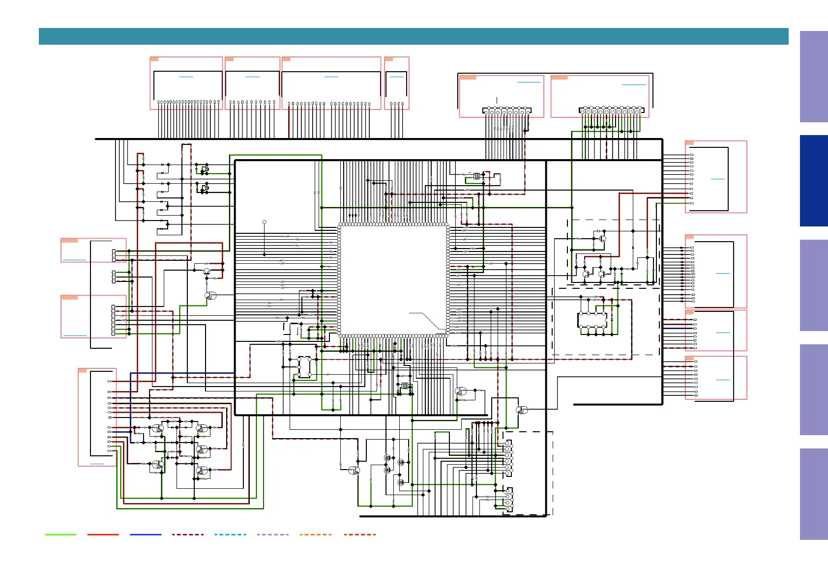Viewport: 828px width, 585px height.
Task: Click the dashed orange legend line
Action: [x=315, y=534]
